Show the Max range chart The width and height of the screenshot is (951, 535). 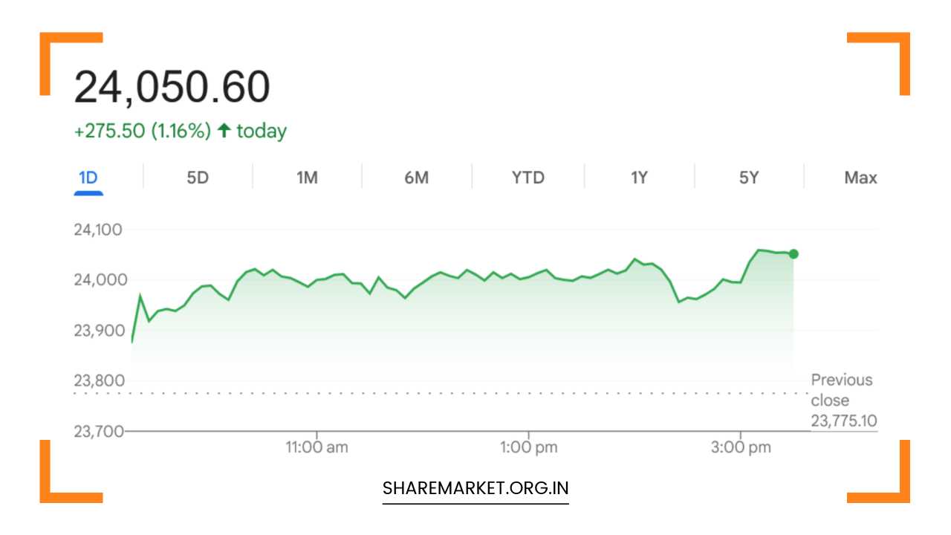pyautogui.click(x=860, y=178)
